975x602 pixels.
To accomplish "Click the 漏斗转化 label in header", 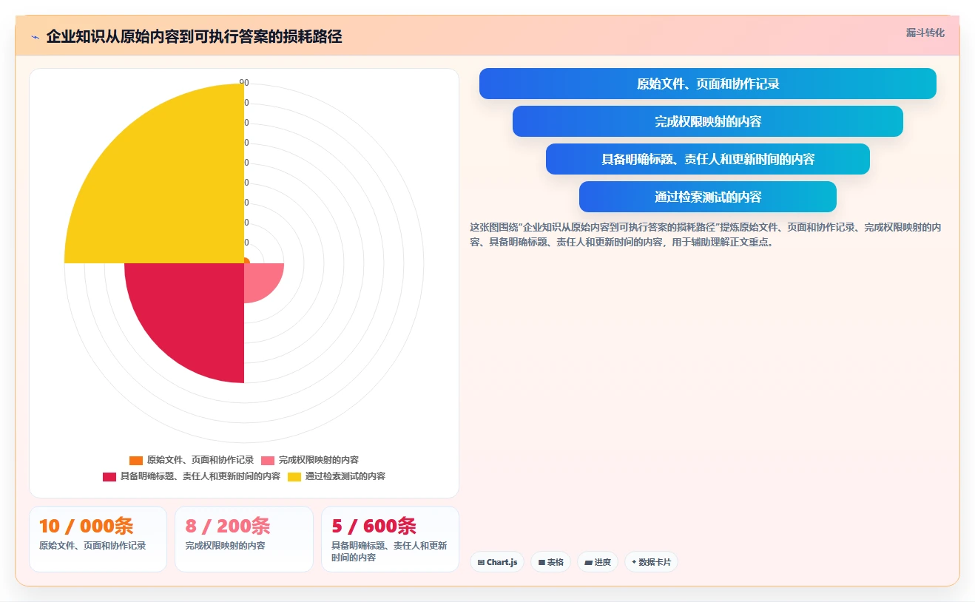I will click(x=925, y=33).
